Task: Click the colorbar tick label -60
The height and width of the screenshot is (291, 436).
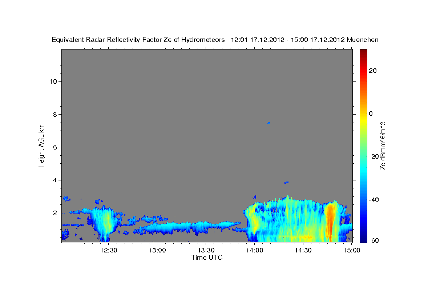Action: (374, 240)
